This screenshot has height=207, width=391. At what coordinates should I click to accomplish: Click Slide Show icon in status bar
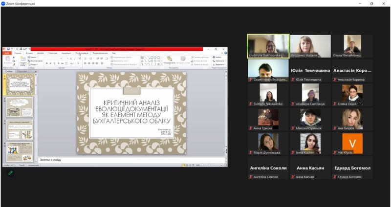(x=193, y=165)
